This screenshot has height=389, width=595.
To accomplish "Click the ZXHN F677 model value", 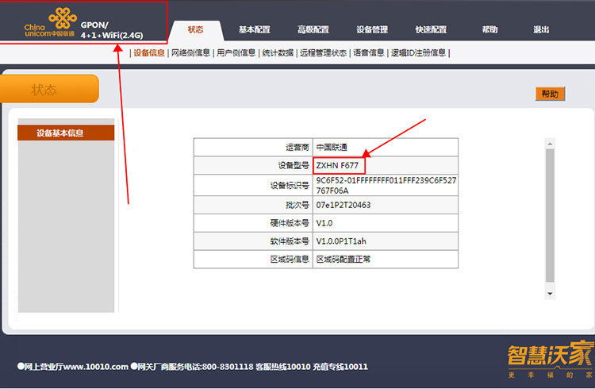I will tap(337, 166).
